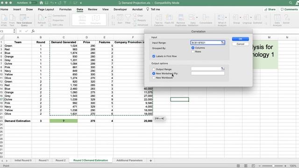The height and width of the screenshot is (168, 299).
Task: Click the Flash Fill icon
Action: tap(169, 19)
